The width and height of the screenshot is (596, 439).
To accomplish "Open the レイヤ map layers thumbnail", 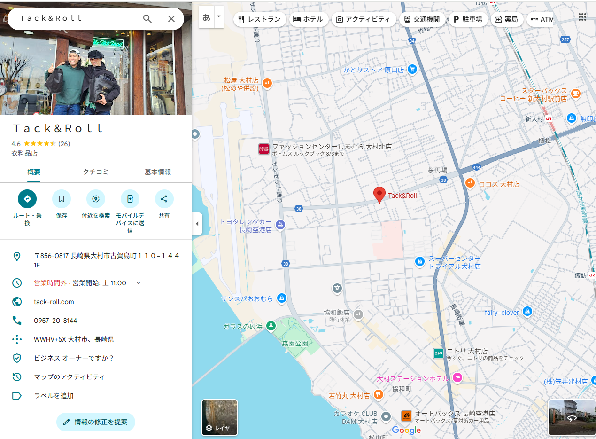I will [220, 417].
